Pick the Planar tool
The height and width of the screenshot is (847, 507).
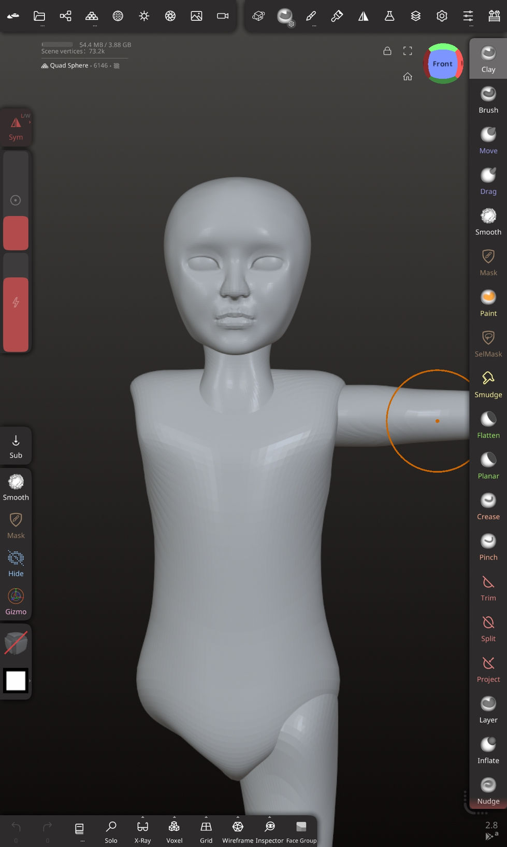[x=488, y=465]
